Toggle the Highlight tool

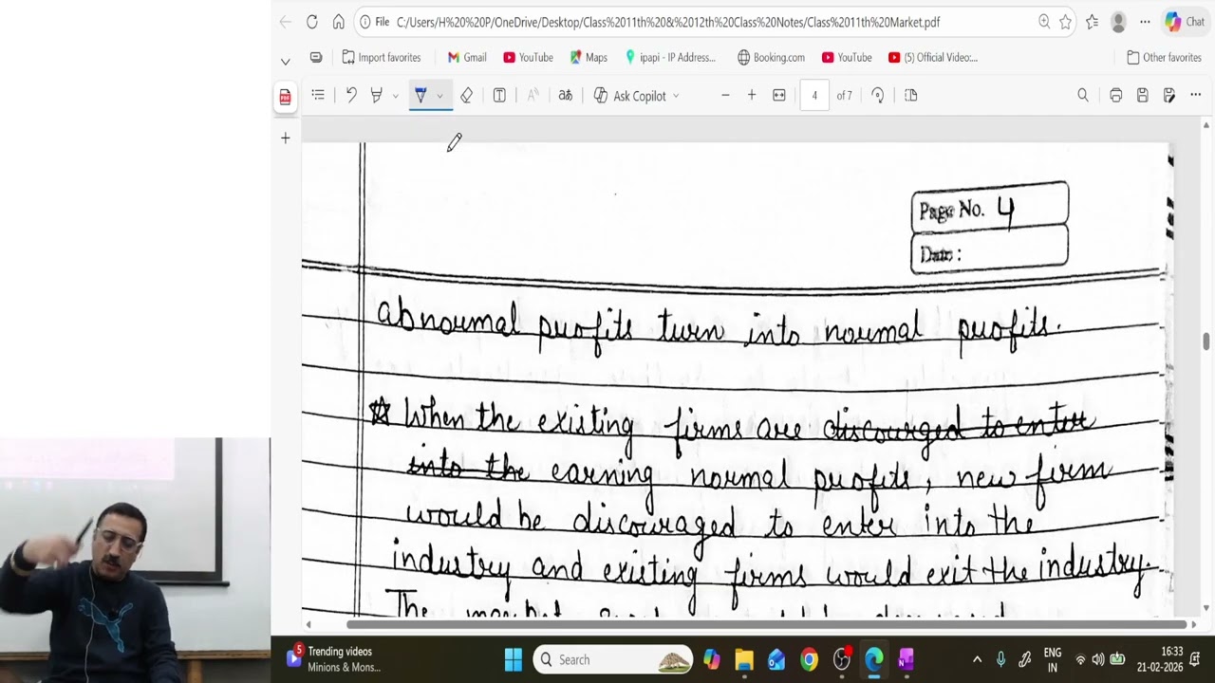[377, 95]
